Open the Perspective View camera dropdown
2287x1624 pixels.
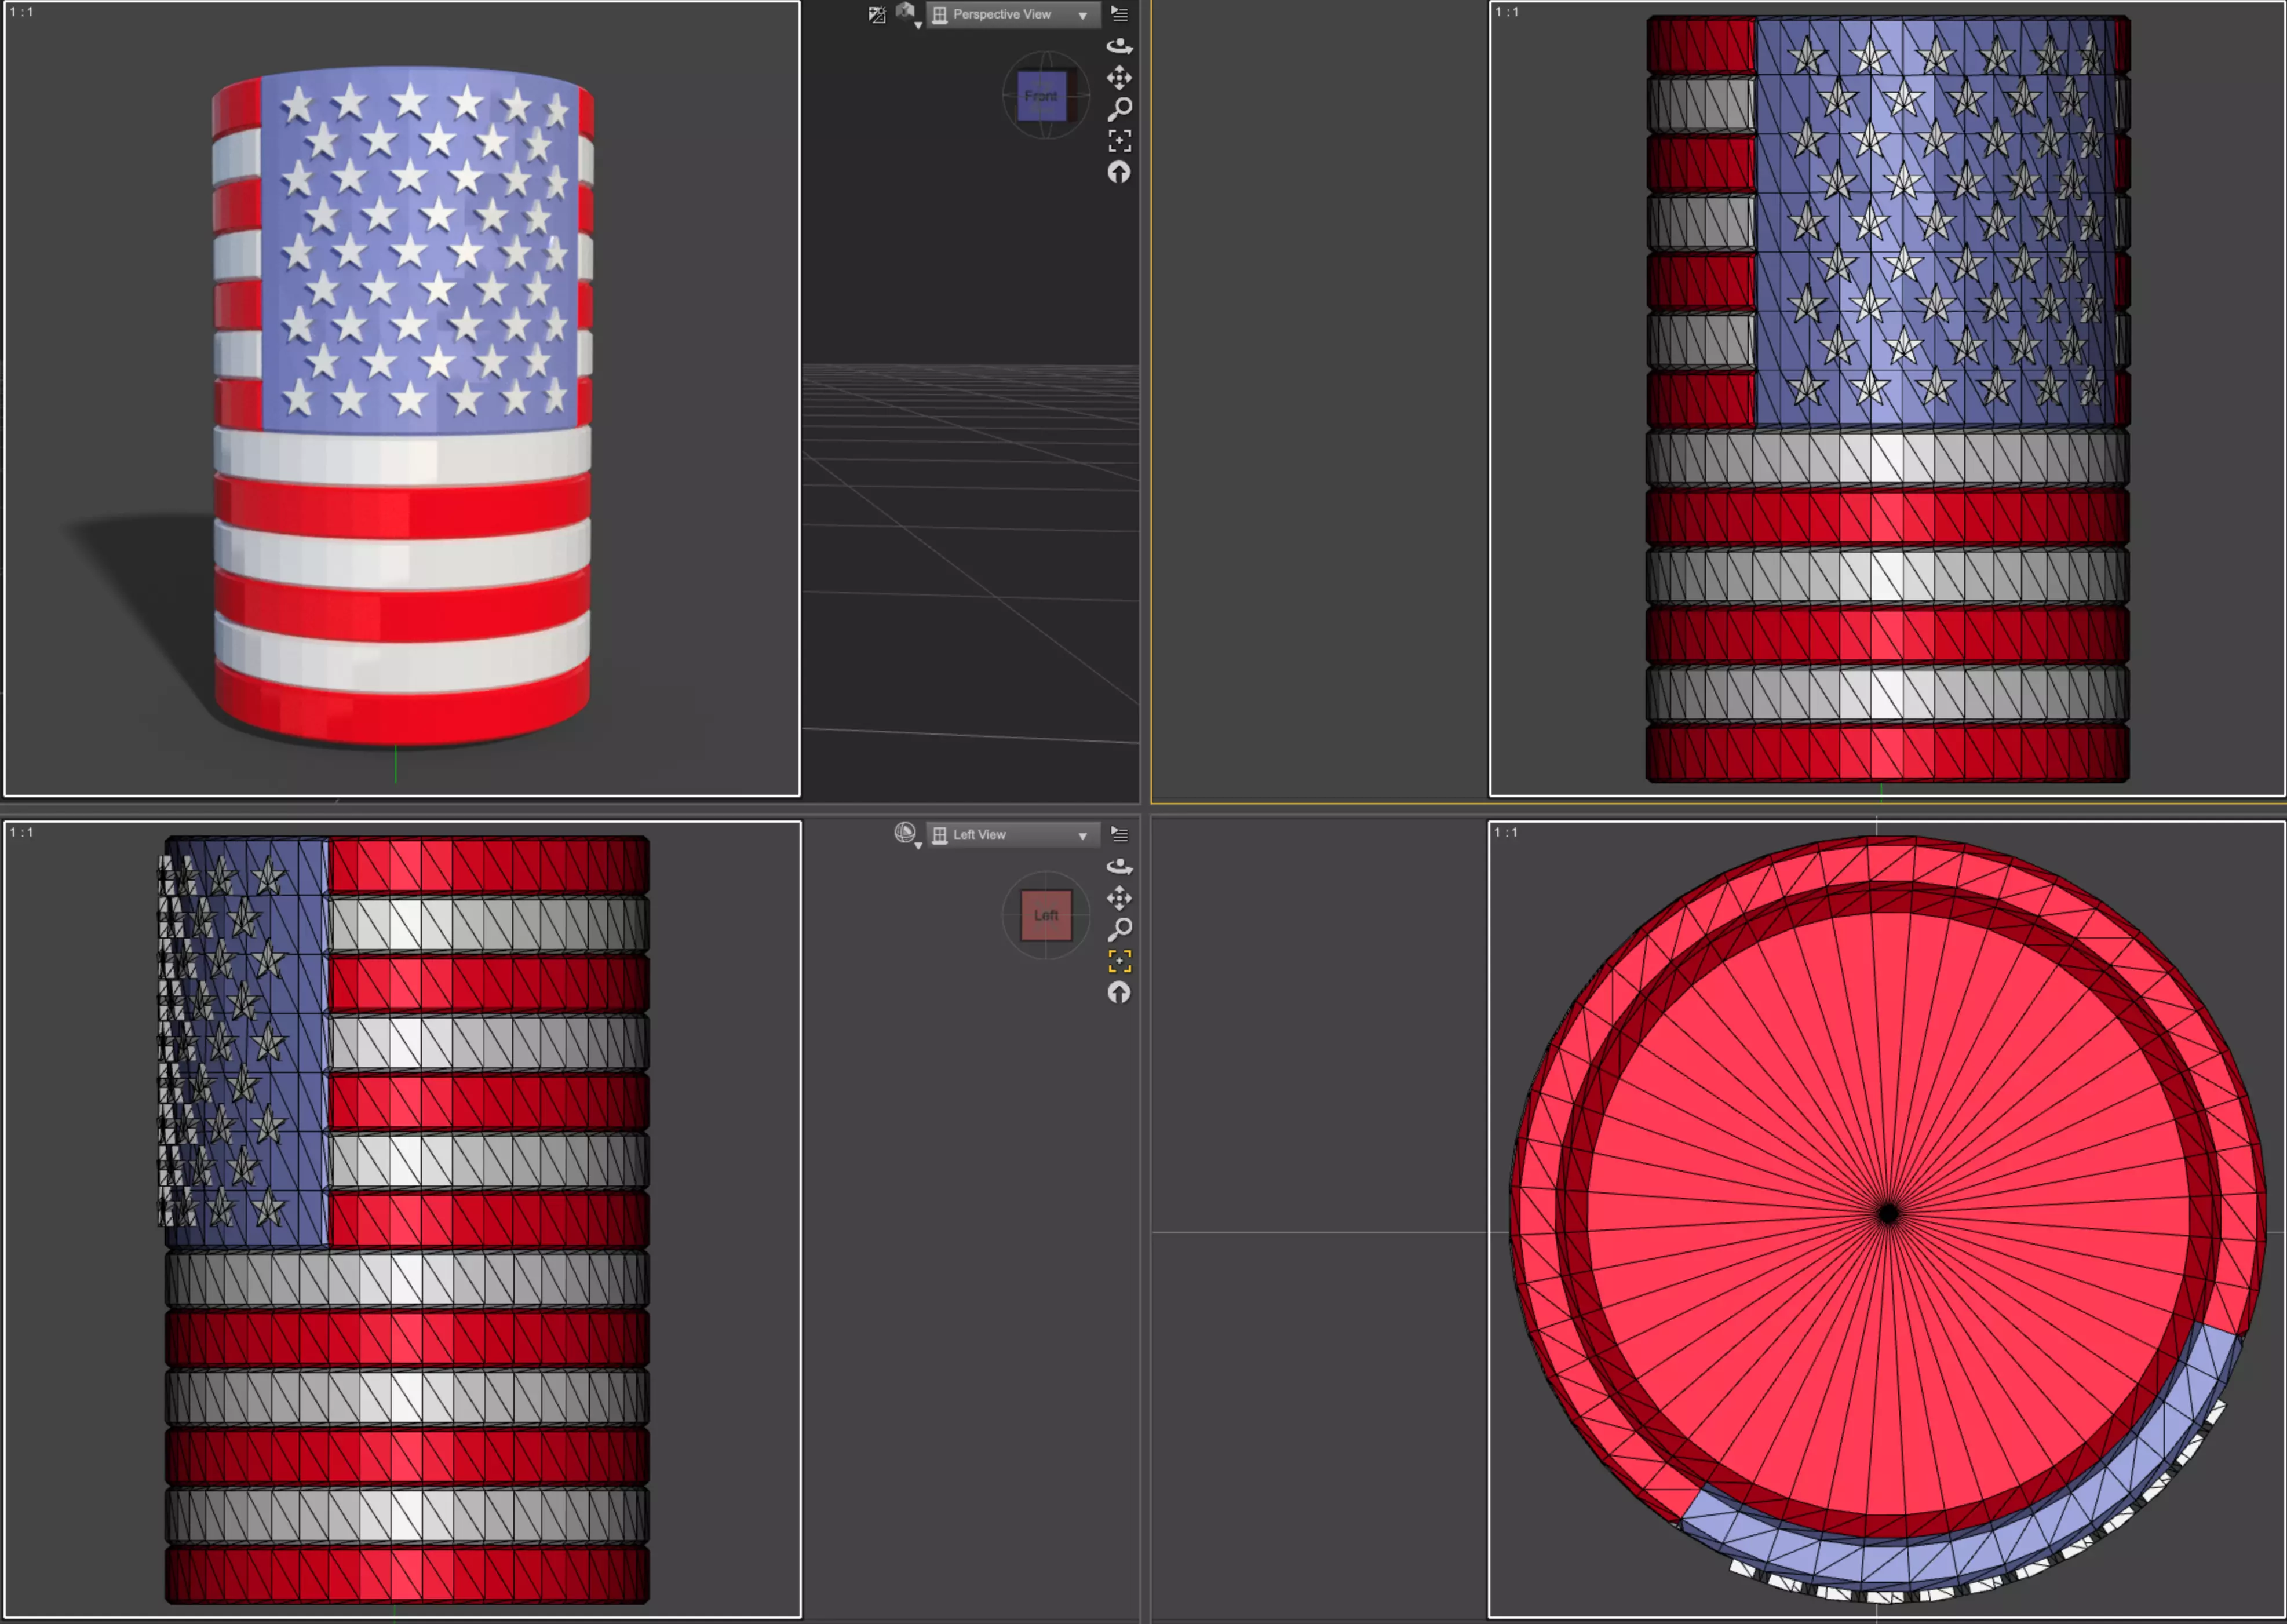1013,15
